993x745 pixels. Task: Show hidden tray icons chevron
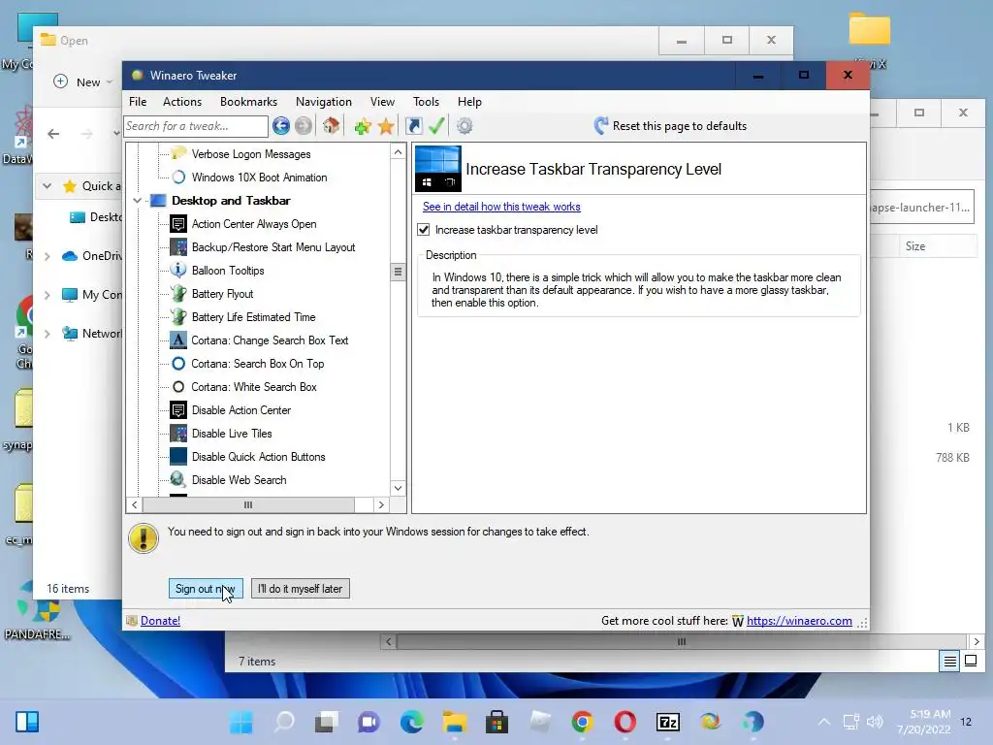(x=824, y=722)
